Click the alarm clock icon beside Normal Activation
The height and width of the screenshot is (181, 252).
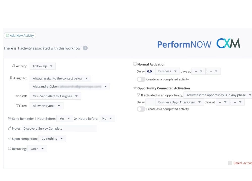[x=135, y=64]
